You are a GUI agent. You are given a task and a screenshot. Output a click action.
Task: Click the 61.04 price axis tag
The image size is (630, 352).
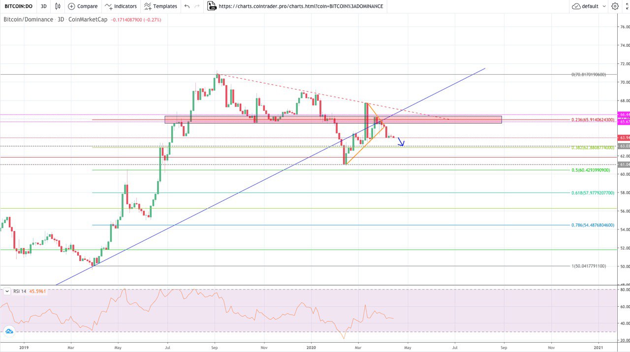624,164
